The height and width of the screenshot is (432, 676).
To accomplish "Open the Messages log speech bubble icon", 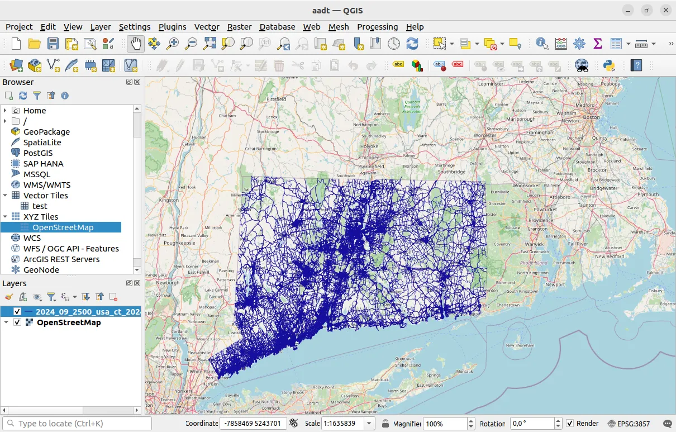I will (667, 424).
